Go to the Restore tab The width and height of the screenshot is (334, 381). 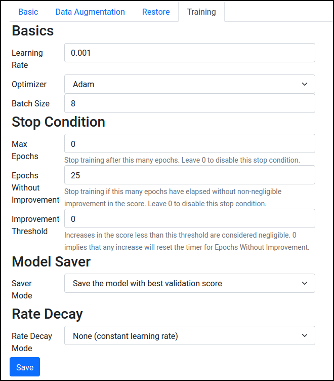(156, 12)
